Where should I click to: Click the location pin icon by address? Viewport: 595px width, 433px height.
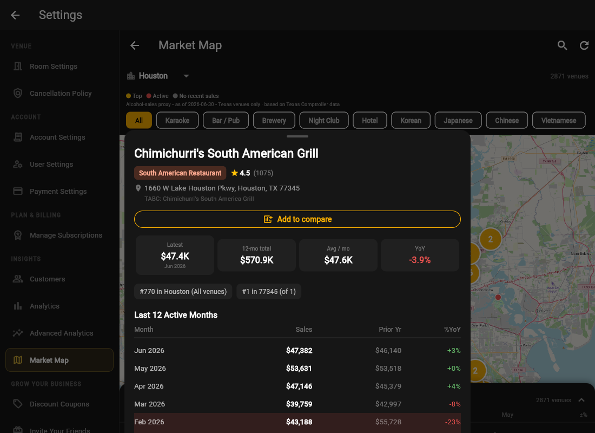(138, 188)
